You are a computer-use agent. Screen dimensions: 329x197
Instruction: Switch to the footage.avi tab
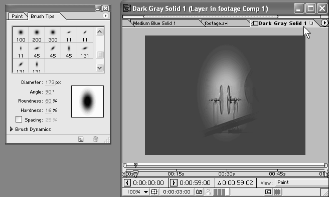tap(216, 23)
